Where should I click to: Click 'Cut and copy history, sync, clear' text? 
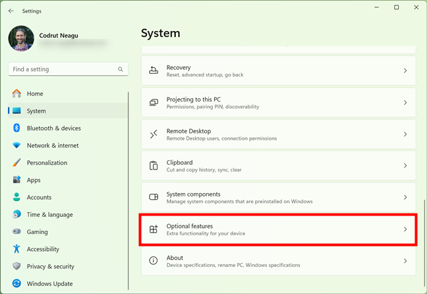pyautogui.click(x=204, y=170)
